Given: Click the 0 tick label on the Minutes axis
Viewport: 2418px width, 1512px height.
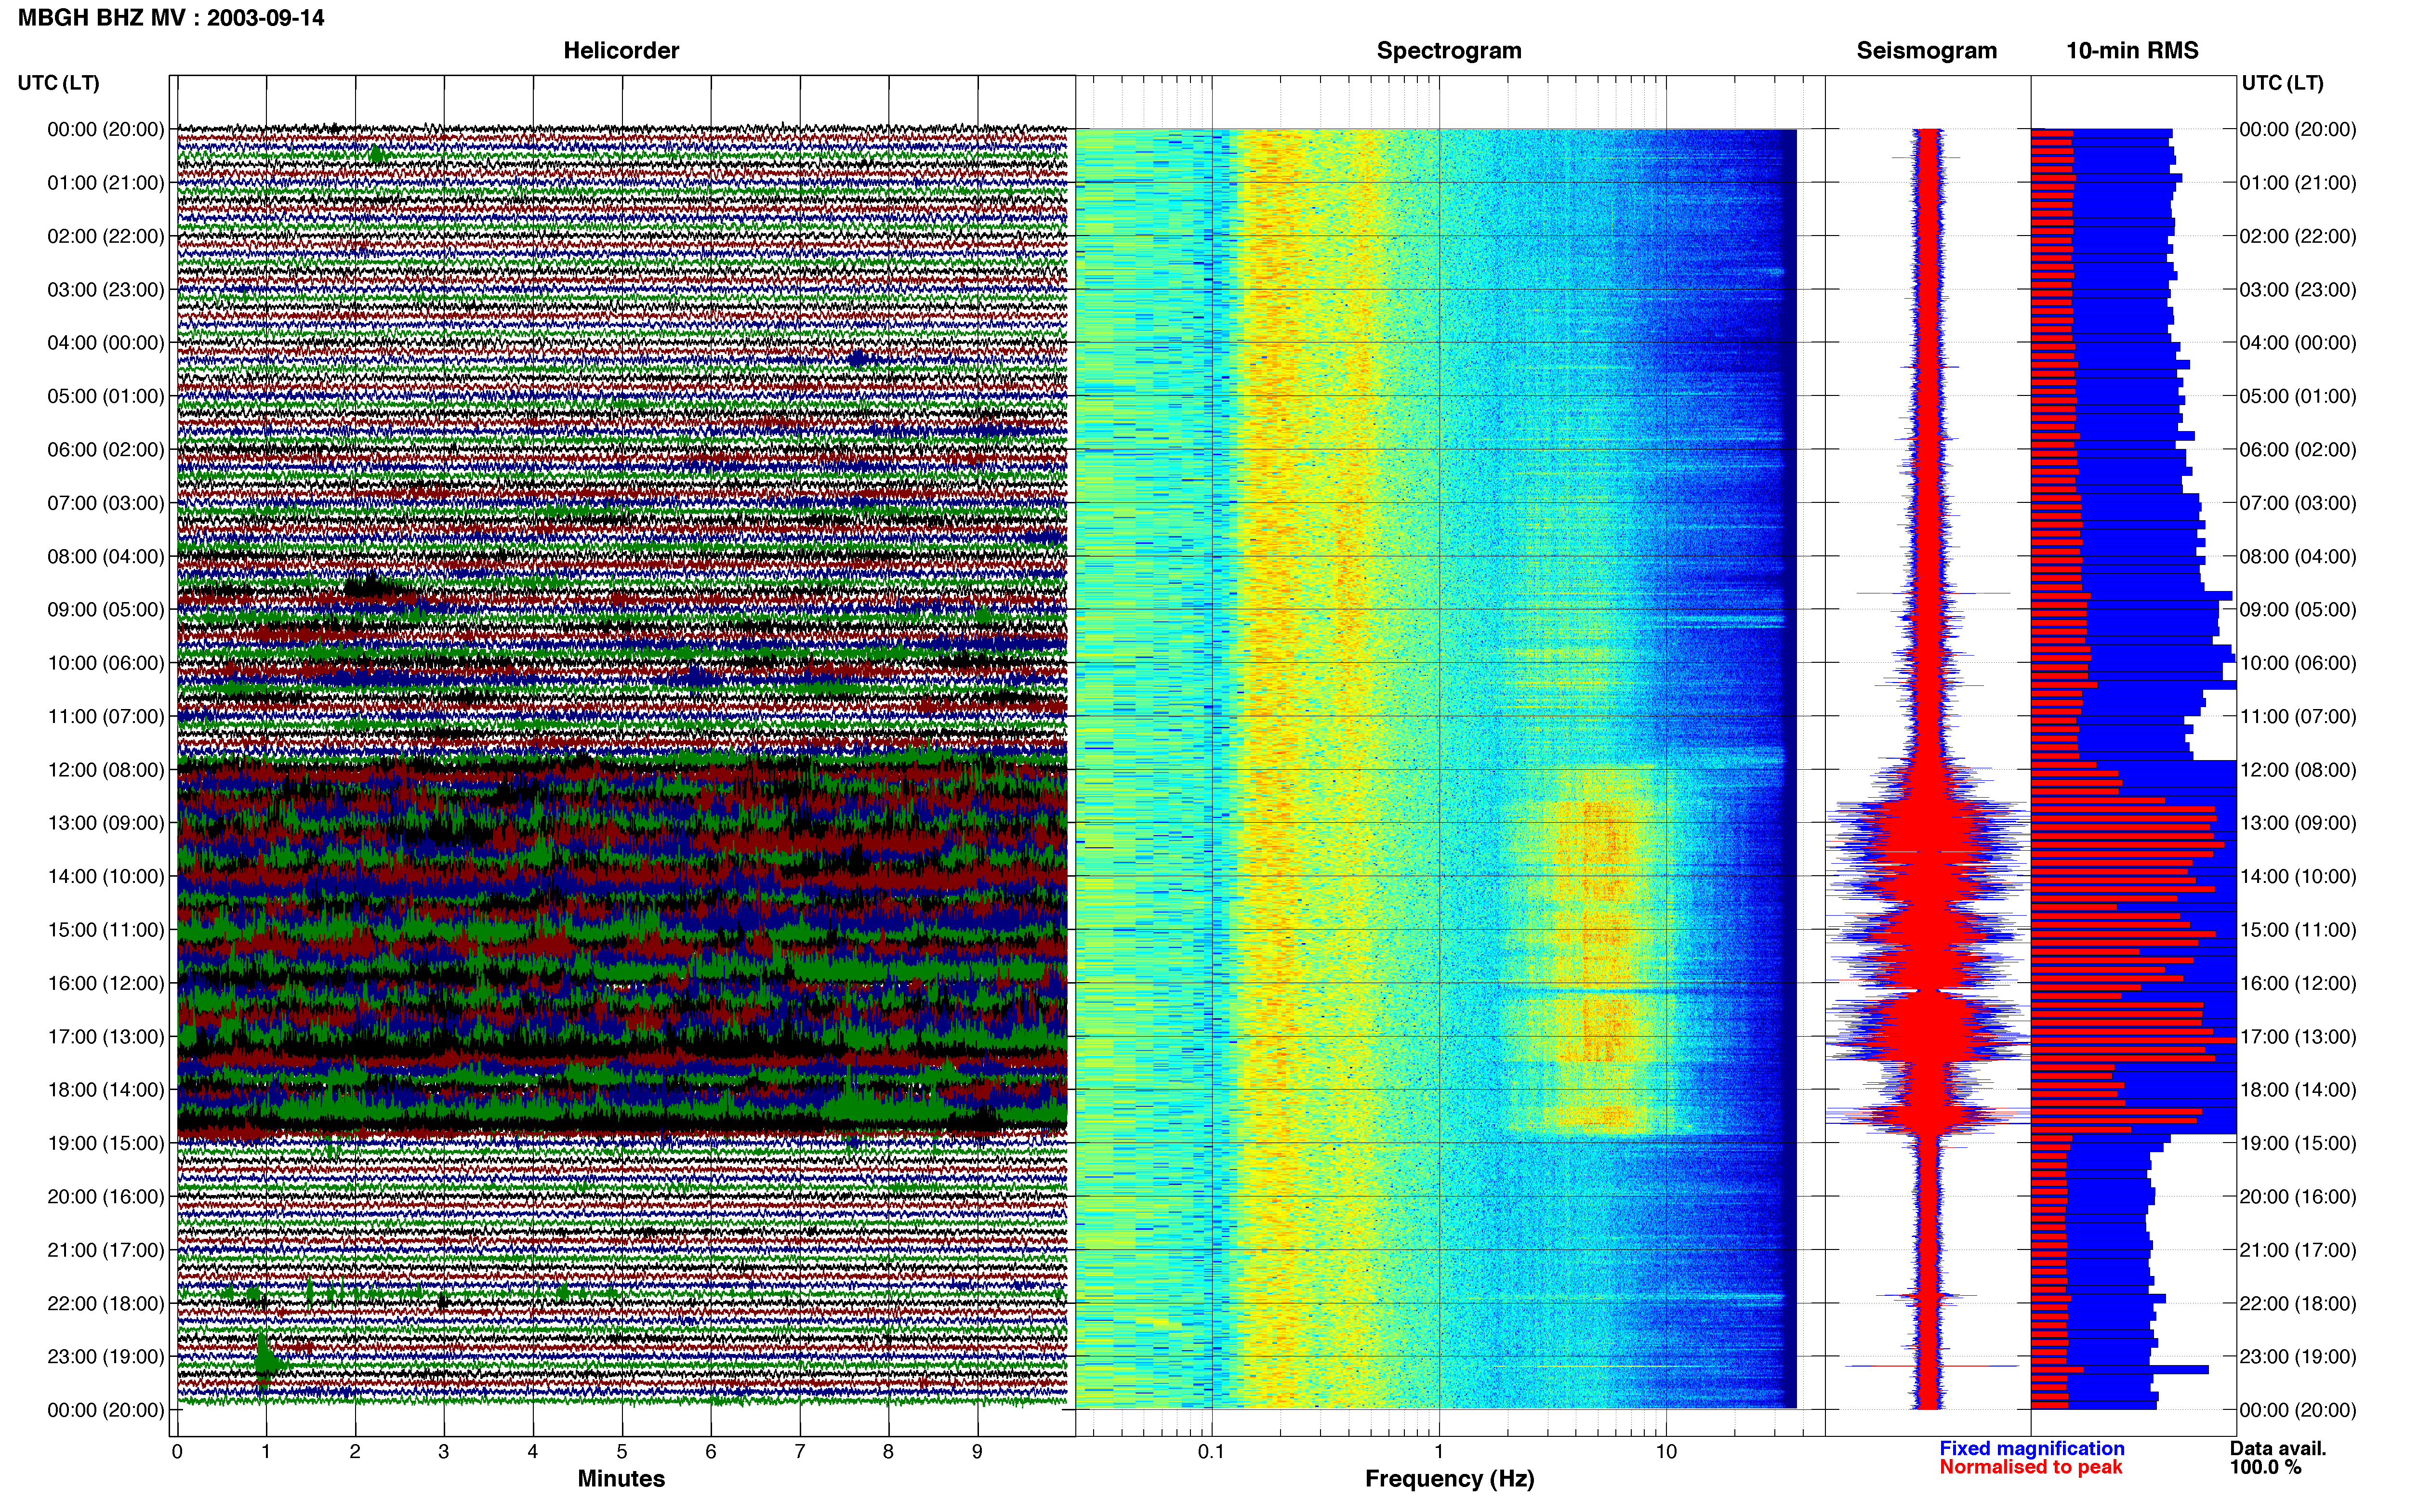Looking at the screenshot, I should coord(177,1452).
